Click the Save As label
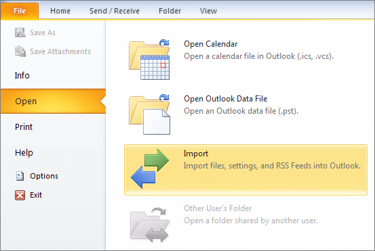 (x=43, y=32)
